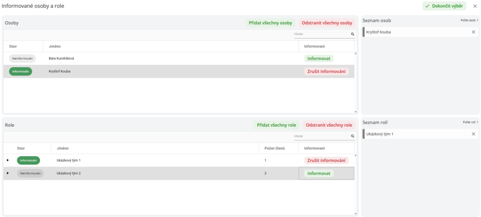Cancel informing for Kryštof Kouba
Image resolution: width=481 pixels, height=217 pixels.
coord(326,71)
